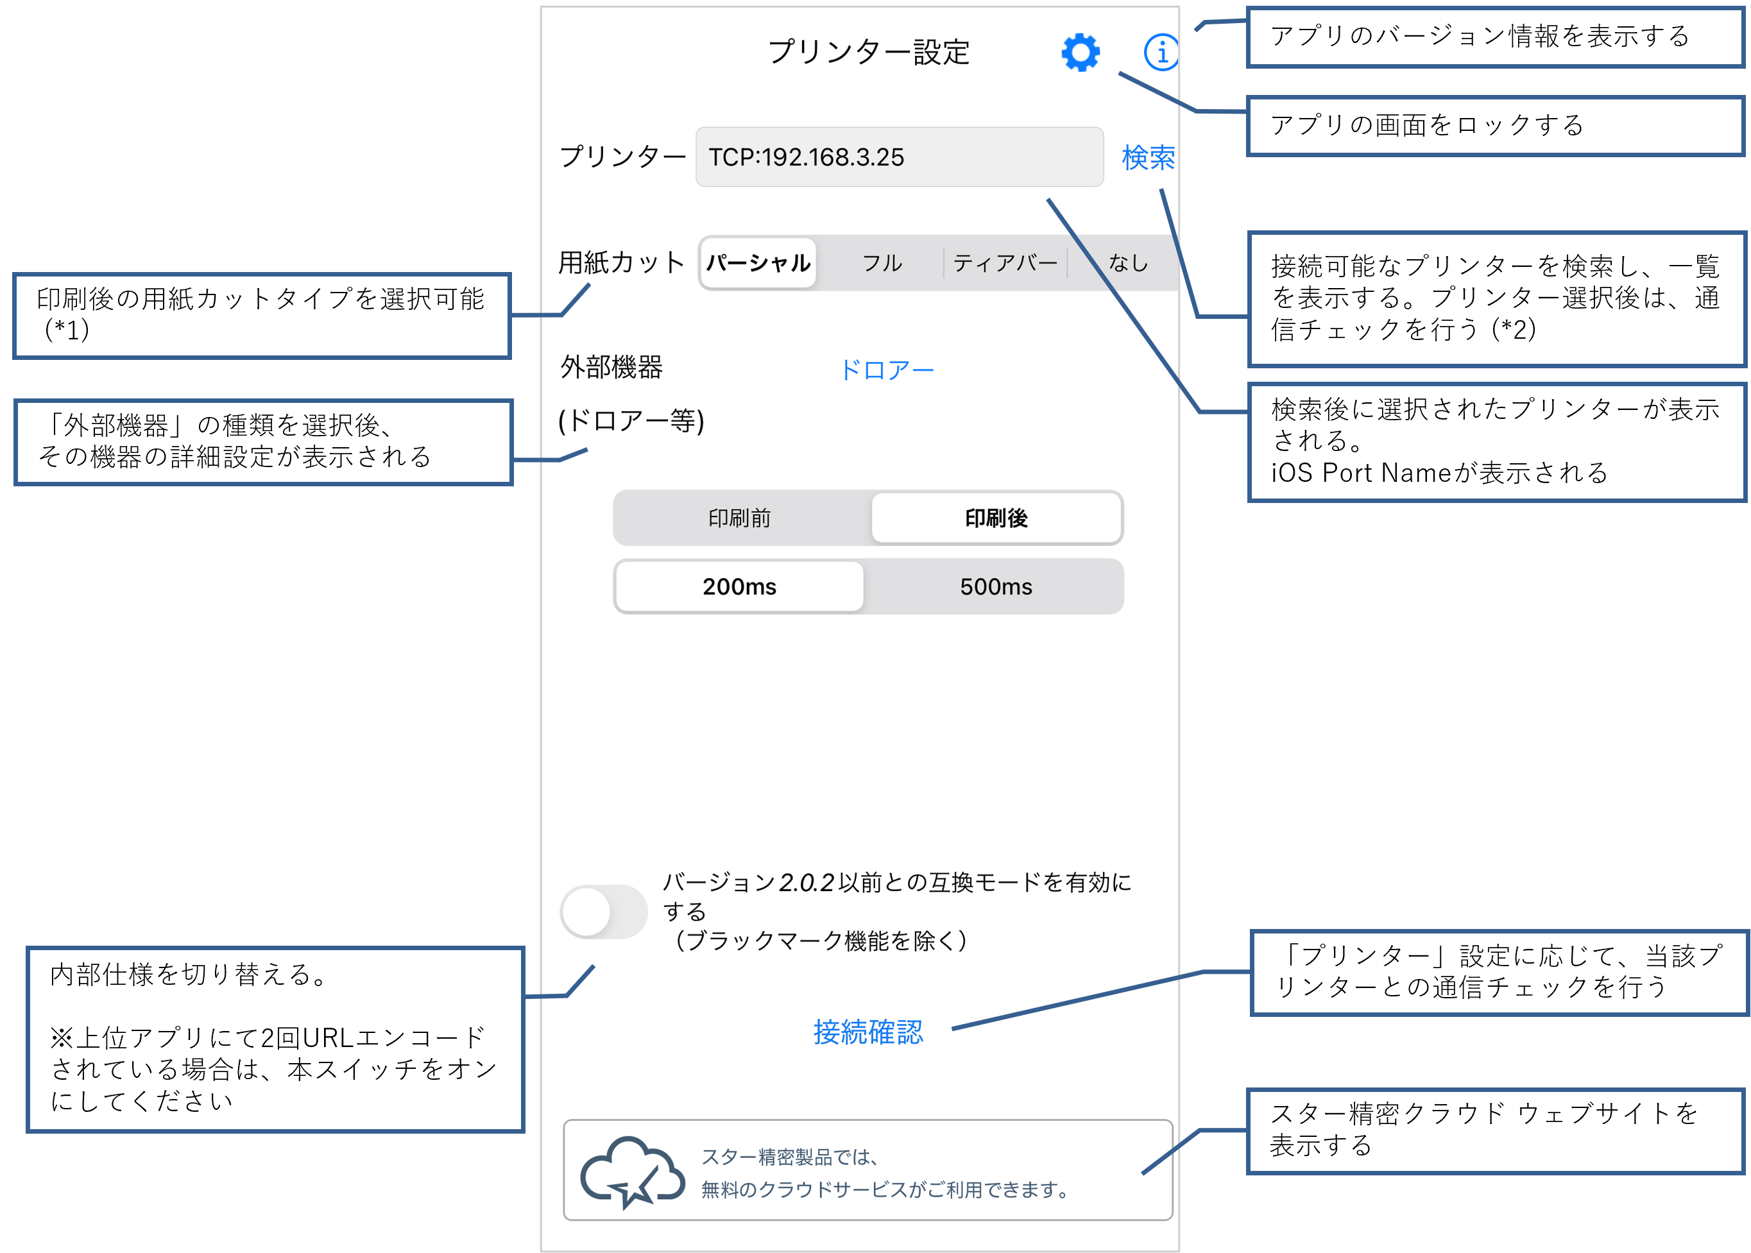This screenshot has width=1751, height=1253.
Task: Select the 200ms pulse option
Action: tap(739, 586)
